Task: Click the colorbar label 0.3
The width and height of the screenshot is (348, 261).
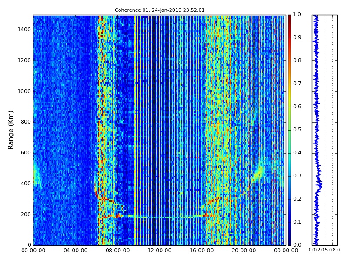Action: [297, 176]
